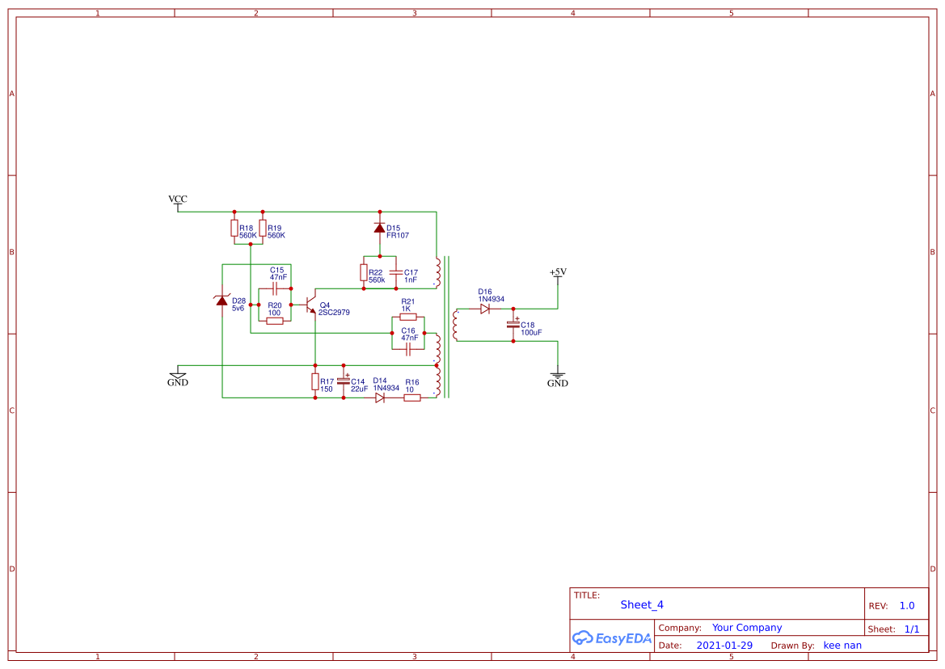The image size is (945, 669).
Task: Click the 2021-01-29 date text
Action: click(x=724, y=645)
